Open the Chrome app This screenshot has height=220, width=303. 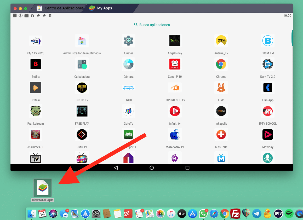point(221,64)
